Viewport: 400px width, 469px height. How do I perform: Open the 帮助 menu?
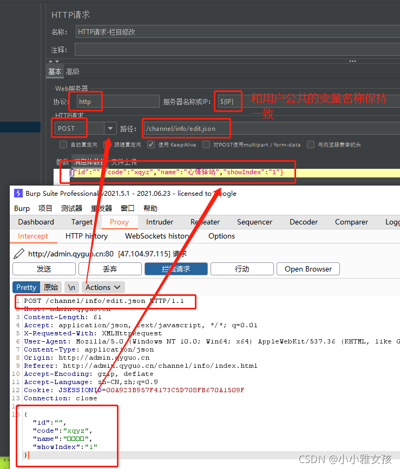pos(150,208)
